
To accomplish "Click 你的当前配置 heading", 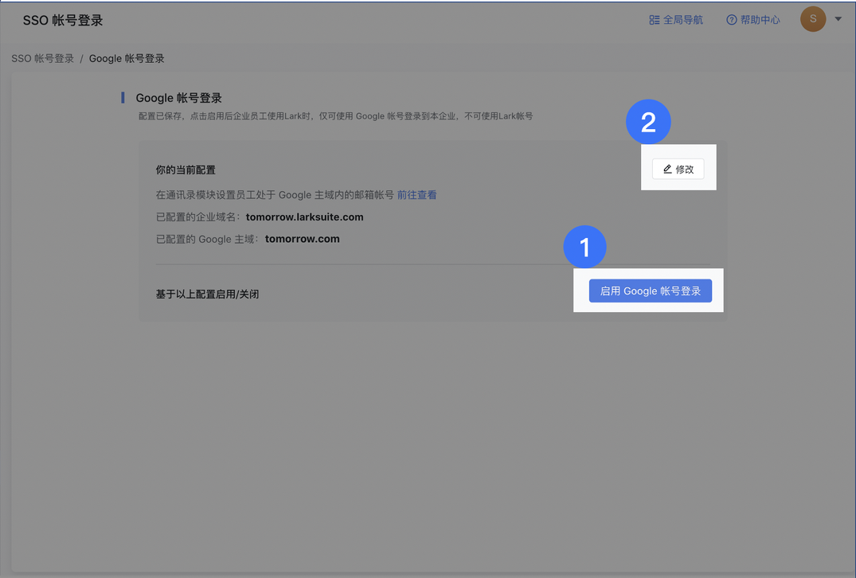I will tap(186, 170).
